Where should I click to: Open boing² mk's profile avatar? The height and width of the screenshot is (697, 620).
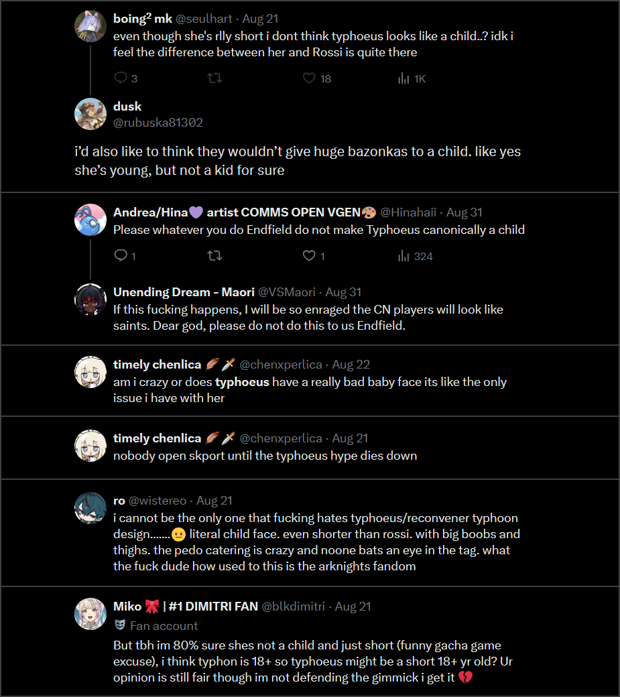(90, 26)
